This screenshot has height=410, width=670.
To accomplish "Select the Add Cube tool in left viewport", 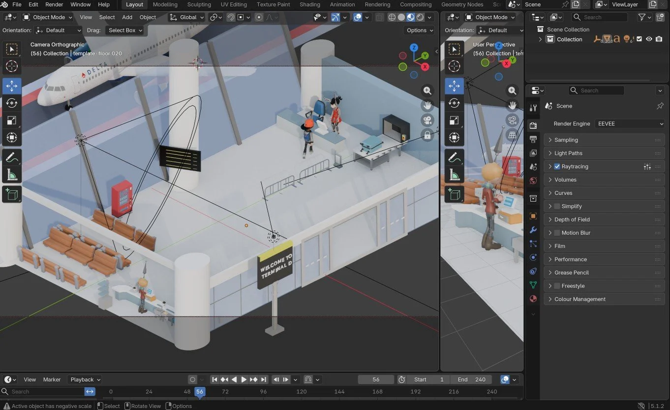I will 12,195.
